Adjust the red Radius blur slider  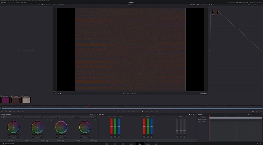pyautogui.click(x=111, y=126)
